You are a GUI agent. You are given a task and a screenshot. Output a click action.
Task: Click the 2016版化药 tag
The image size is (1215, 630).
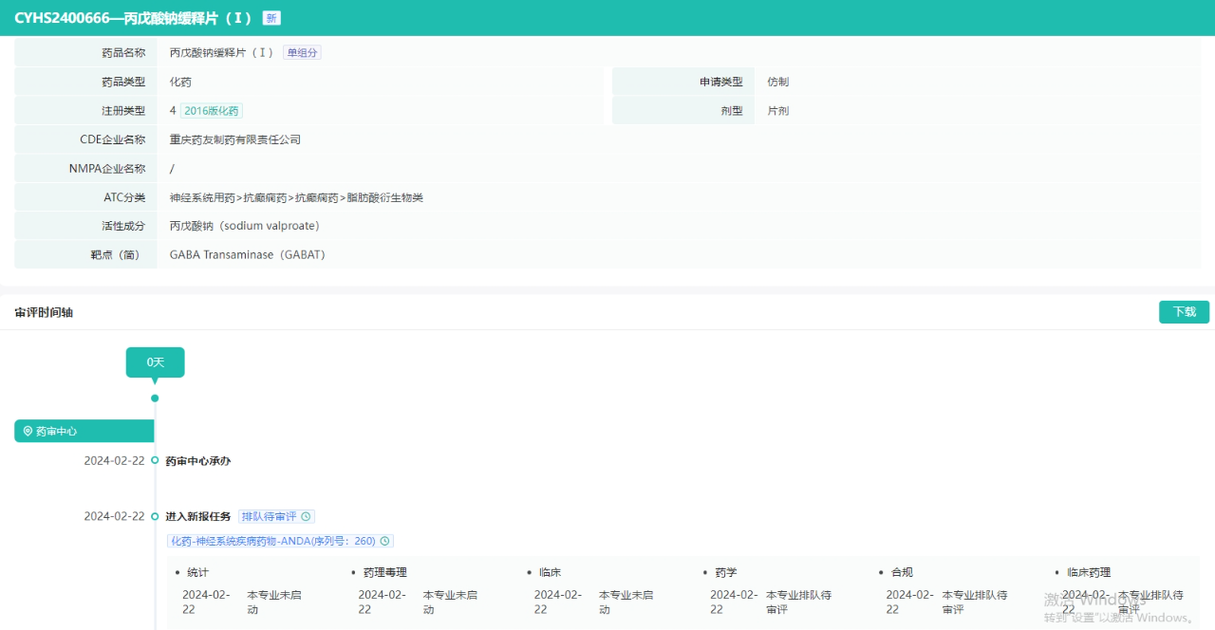pyautogui.click(x=212, y=111)
